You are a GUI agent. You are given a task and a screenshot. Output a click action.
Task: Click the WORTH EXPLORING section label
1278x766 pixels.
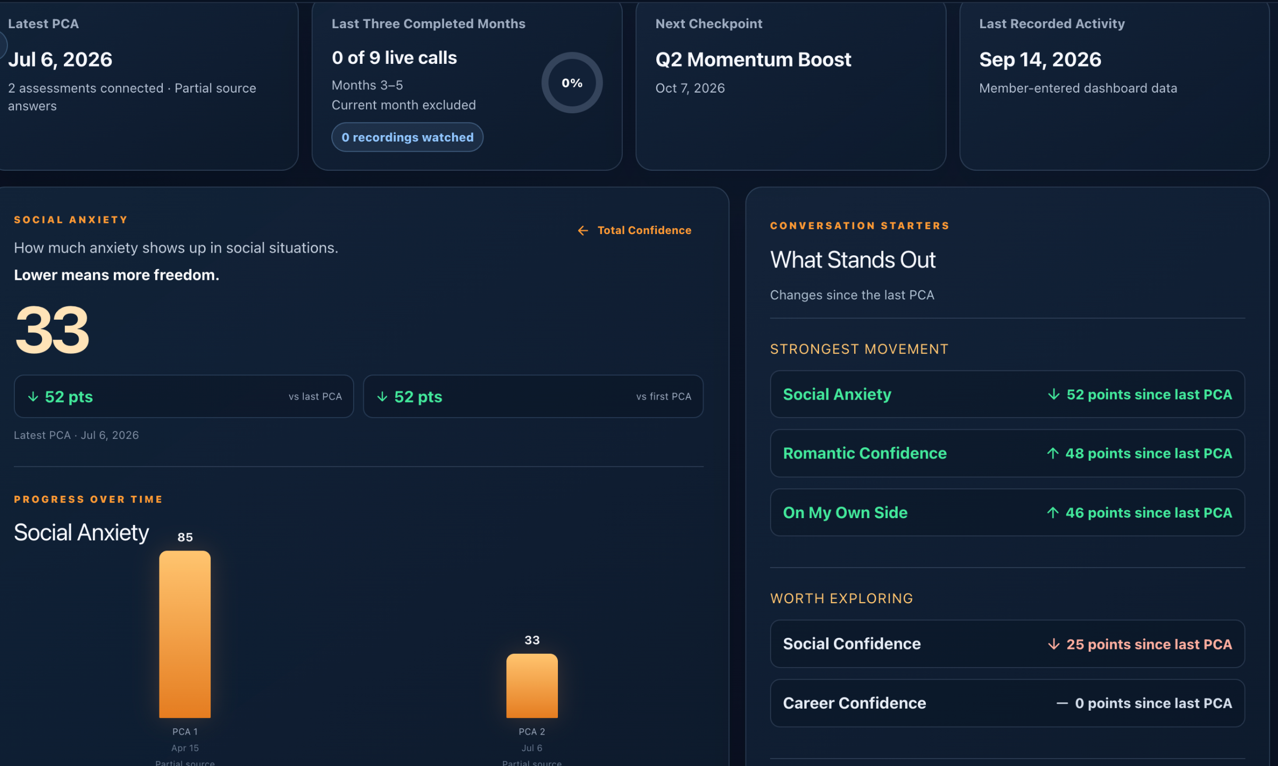[841, 598]
